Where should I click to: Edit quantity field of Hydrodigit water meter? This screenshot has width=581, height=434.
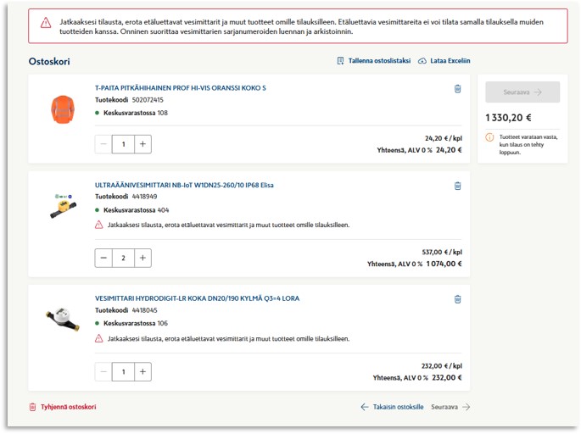coord(123,371)
